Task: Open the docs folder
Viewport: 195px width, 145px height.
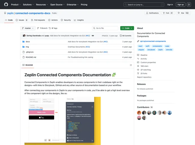Action: coord(28,42)
